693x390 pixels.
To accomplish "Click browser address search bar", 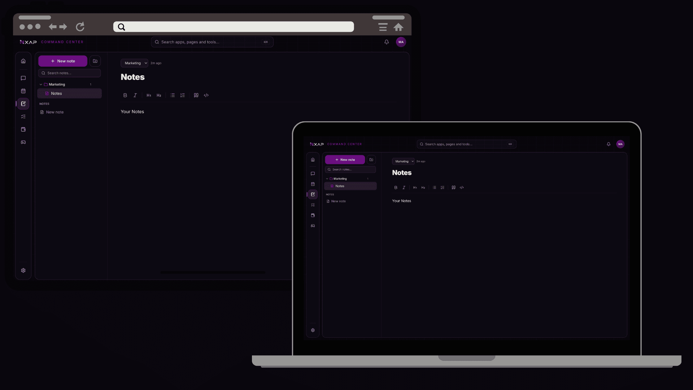I will pos(234,27).
